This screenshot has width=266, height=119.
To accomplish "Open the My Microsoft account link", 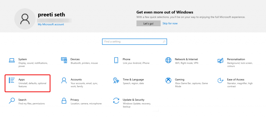I will click(x=51, y=24).
